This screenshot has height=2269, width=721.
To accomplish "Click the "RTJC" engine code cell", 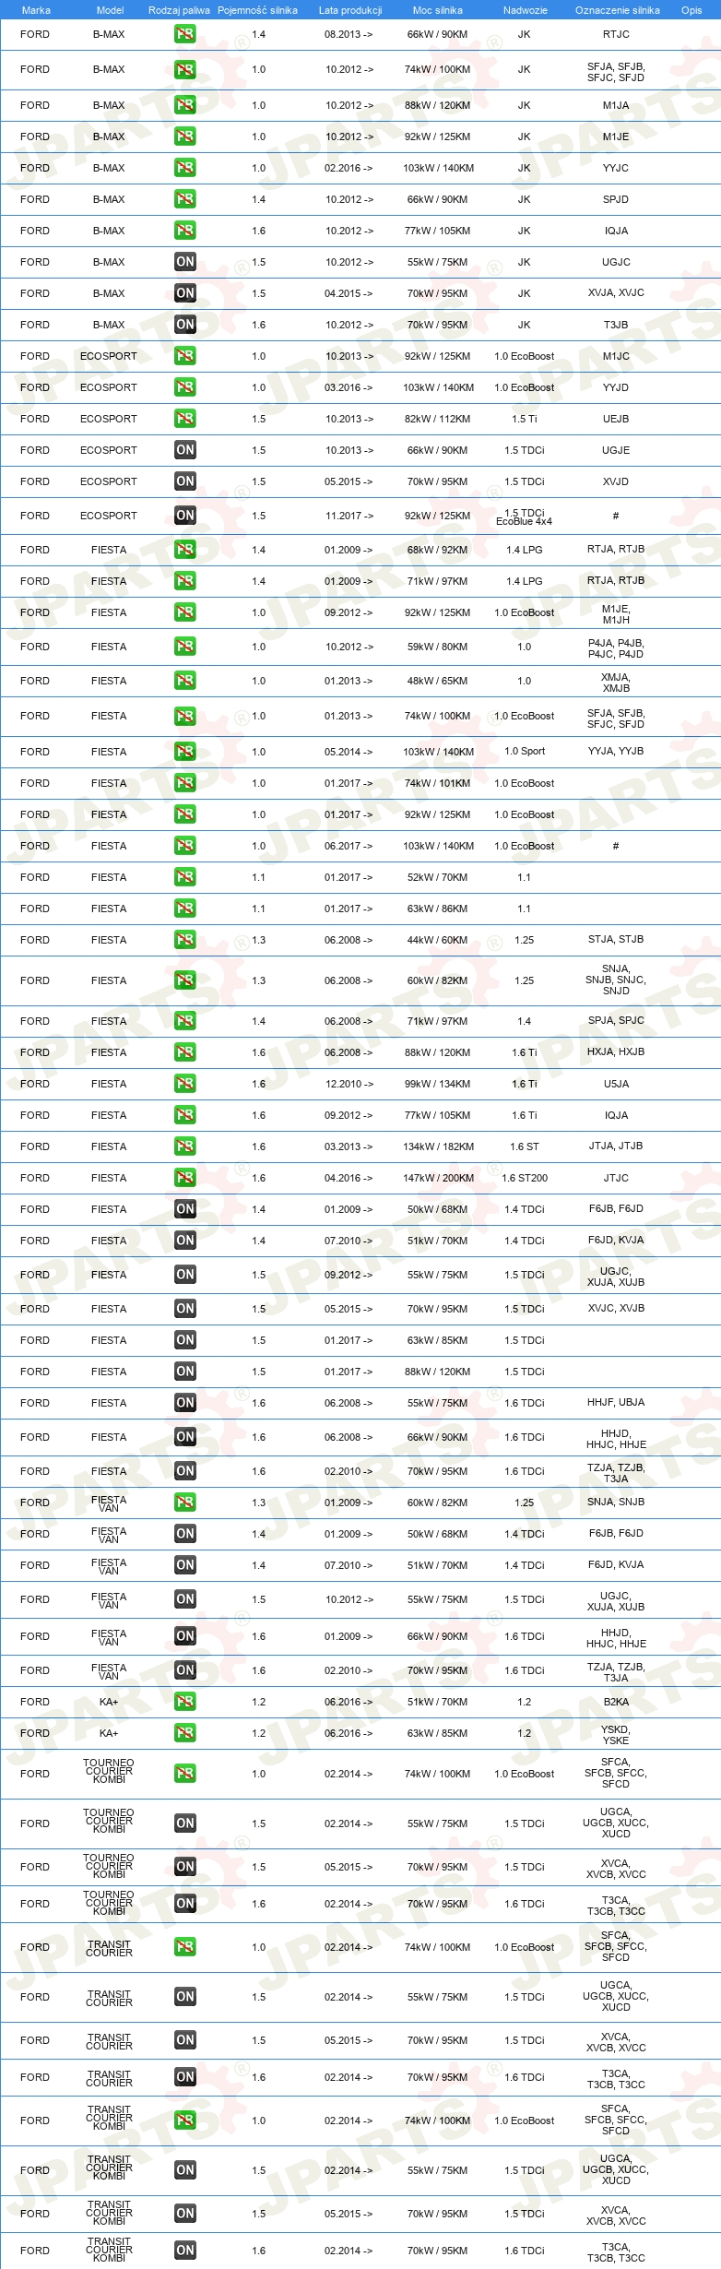I will (x=616, y=34).
